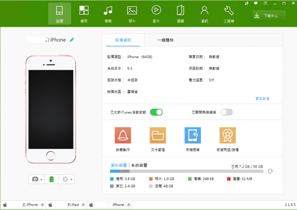Screen dimensions: 297x210
Task: Edit device name with pencil icon
Action: click(72, 40)
